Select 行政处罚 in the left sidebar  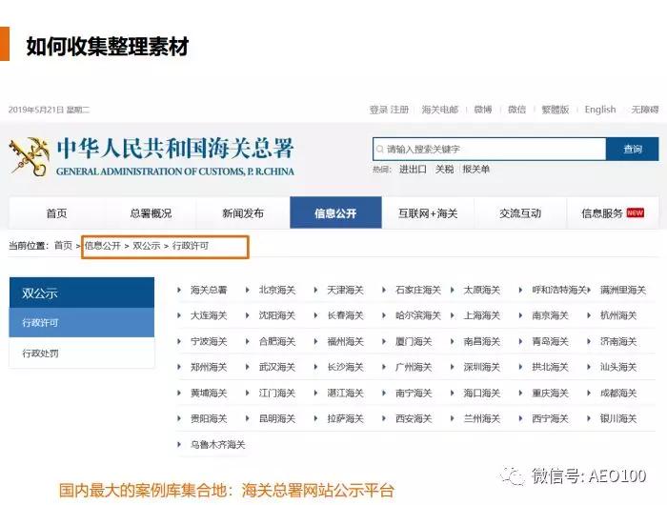pos(81,353)
